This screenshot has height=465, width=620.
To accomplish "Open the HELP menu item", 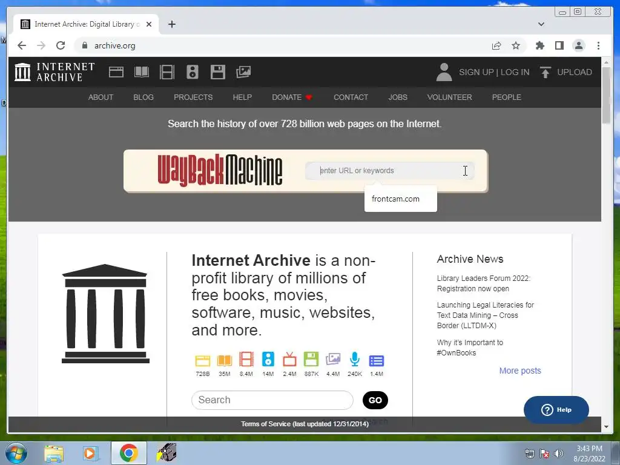I will click(242, 97).
